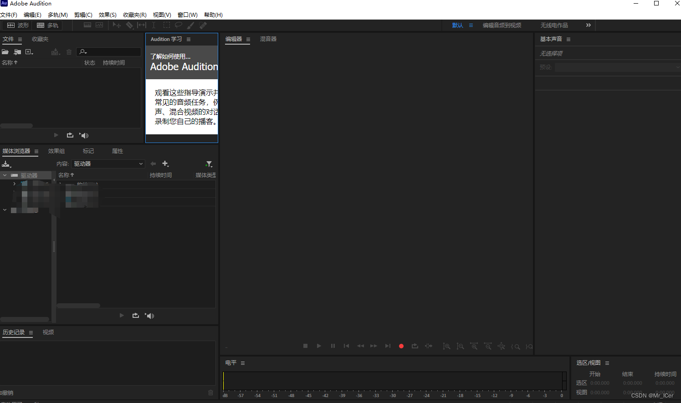The height and width of the screenshot is (403, 681).
Task: Click the import file icon in 文件 panel
Action: [x=17, y=52]
